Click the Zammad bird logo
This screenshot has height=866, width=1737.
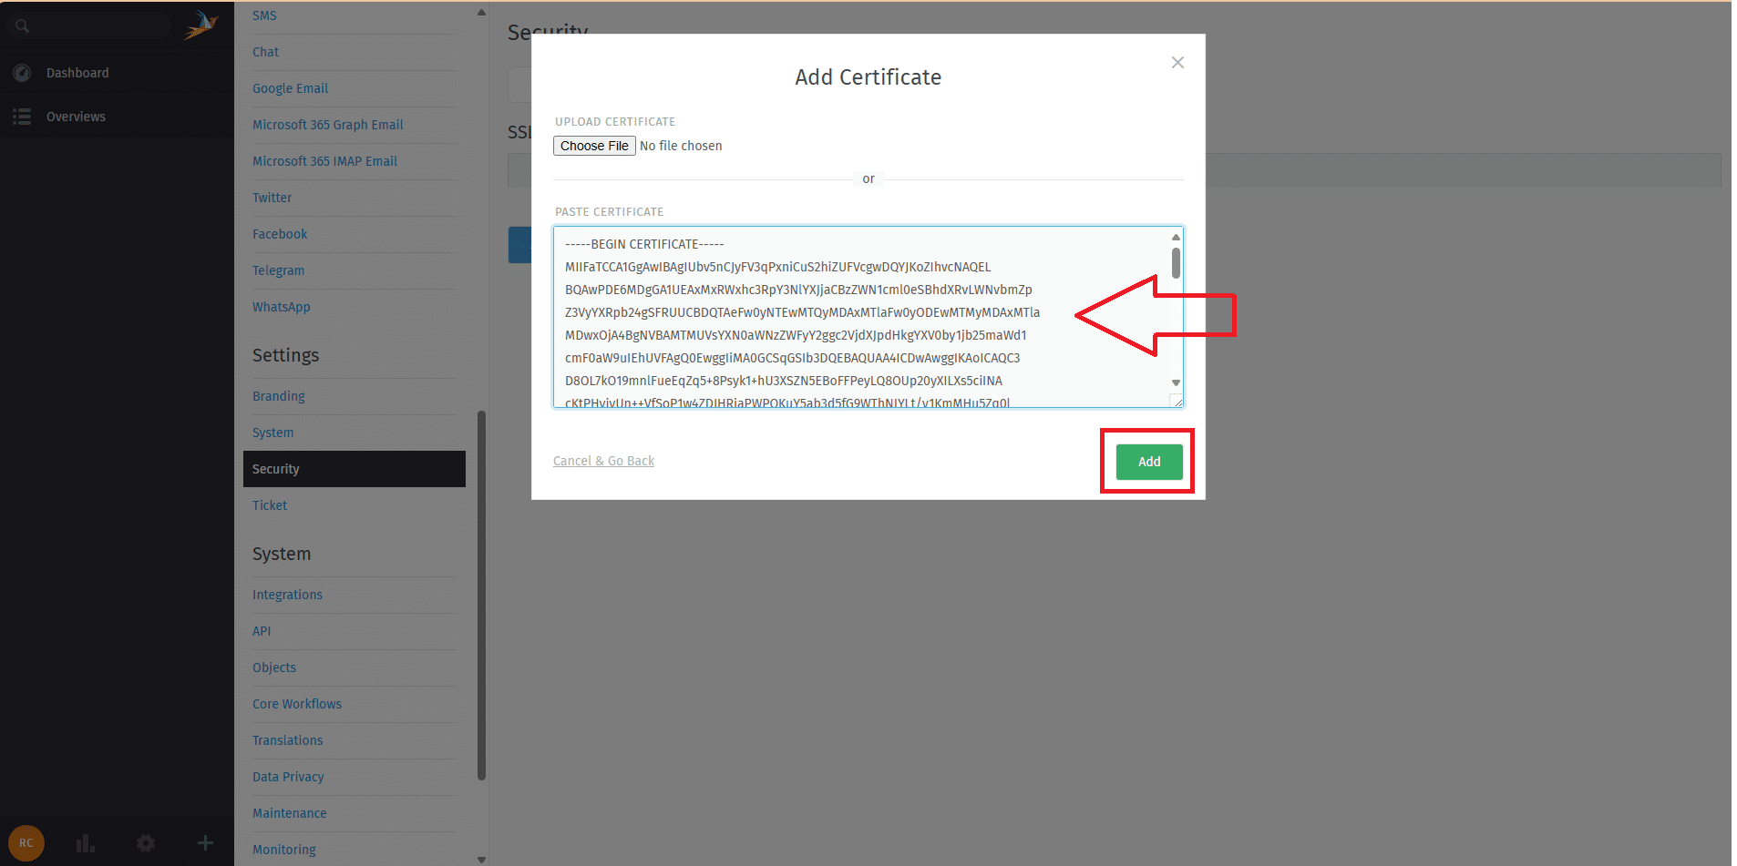pos(200,25)
